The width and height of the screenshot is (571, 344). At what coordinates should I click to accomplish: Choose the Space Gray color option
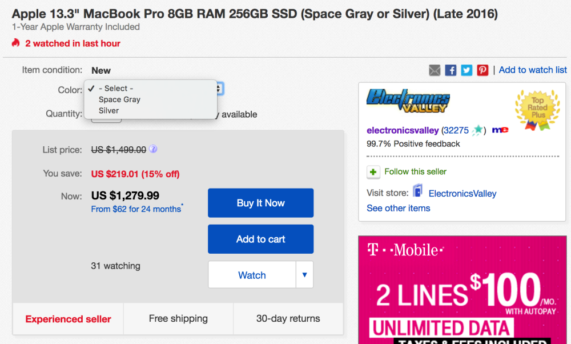click(119, 99)
